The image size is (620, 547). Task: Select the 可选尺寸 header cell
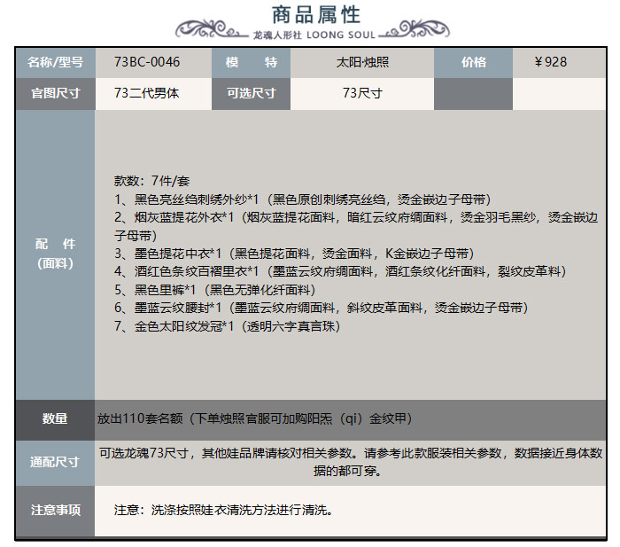tap(251, 93)
